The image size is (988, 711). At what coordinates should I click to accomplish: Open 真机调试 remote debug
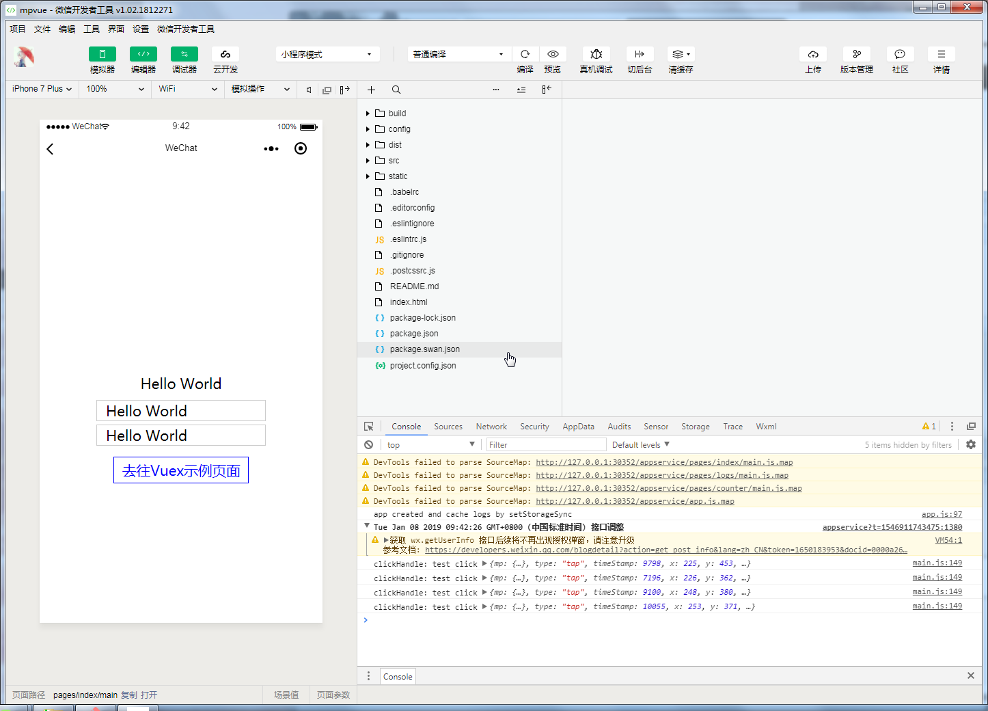pos(596,54)
